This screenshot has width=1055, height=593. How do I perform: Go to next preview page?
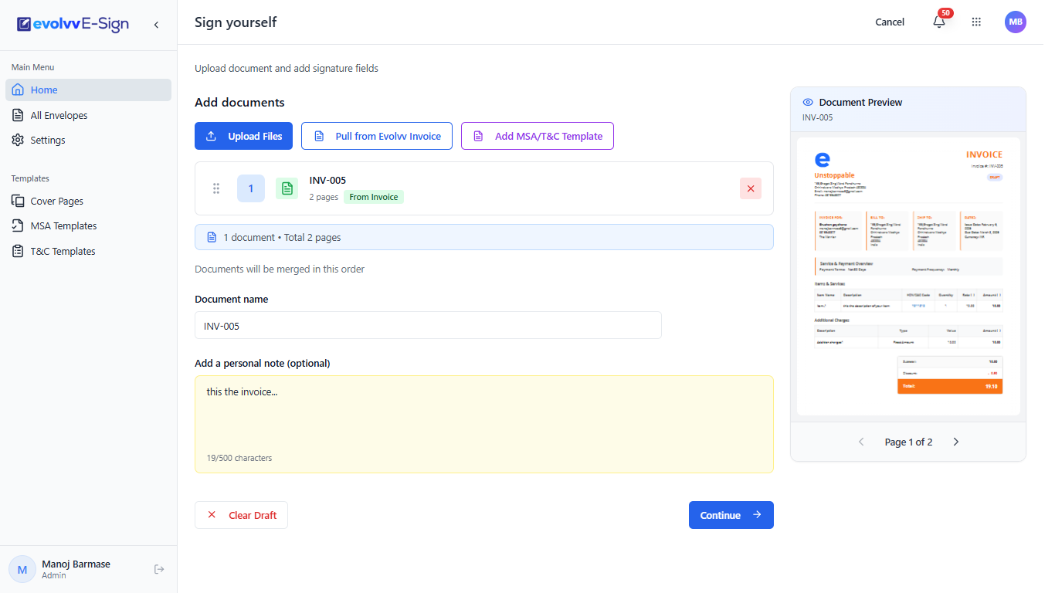pos(956,442)
